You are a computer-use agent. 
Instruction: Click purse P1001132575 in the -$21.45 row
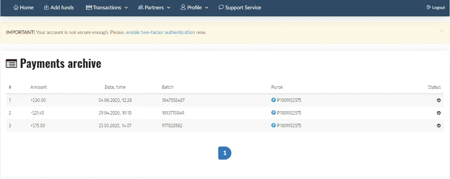[x=289, y=113]
